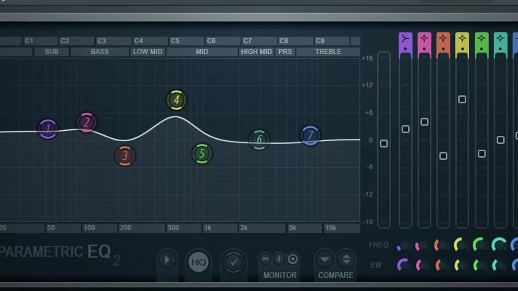Click the purple band 1 FREQ knob
Image resolution: width=518 pixels, height=291 pixels.
(403, 245)
